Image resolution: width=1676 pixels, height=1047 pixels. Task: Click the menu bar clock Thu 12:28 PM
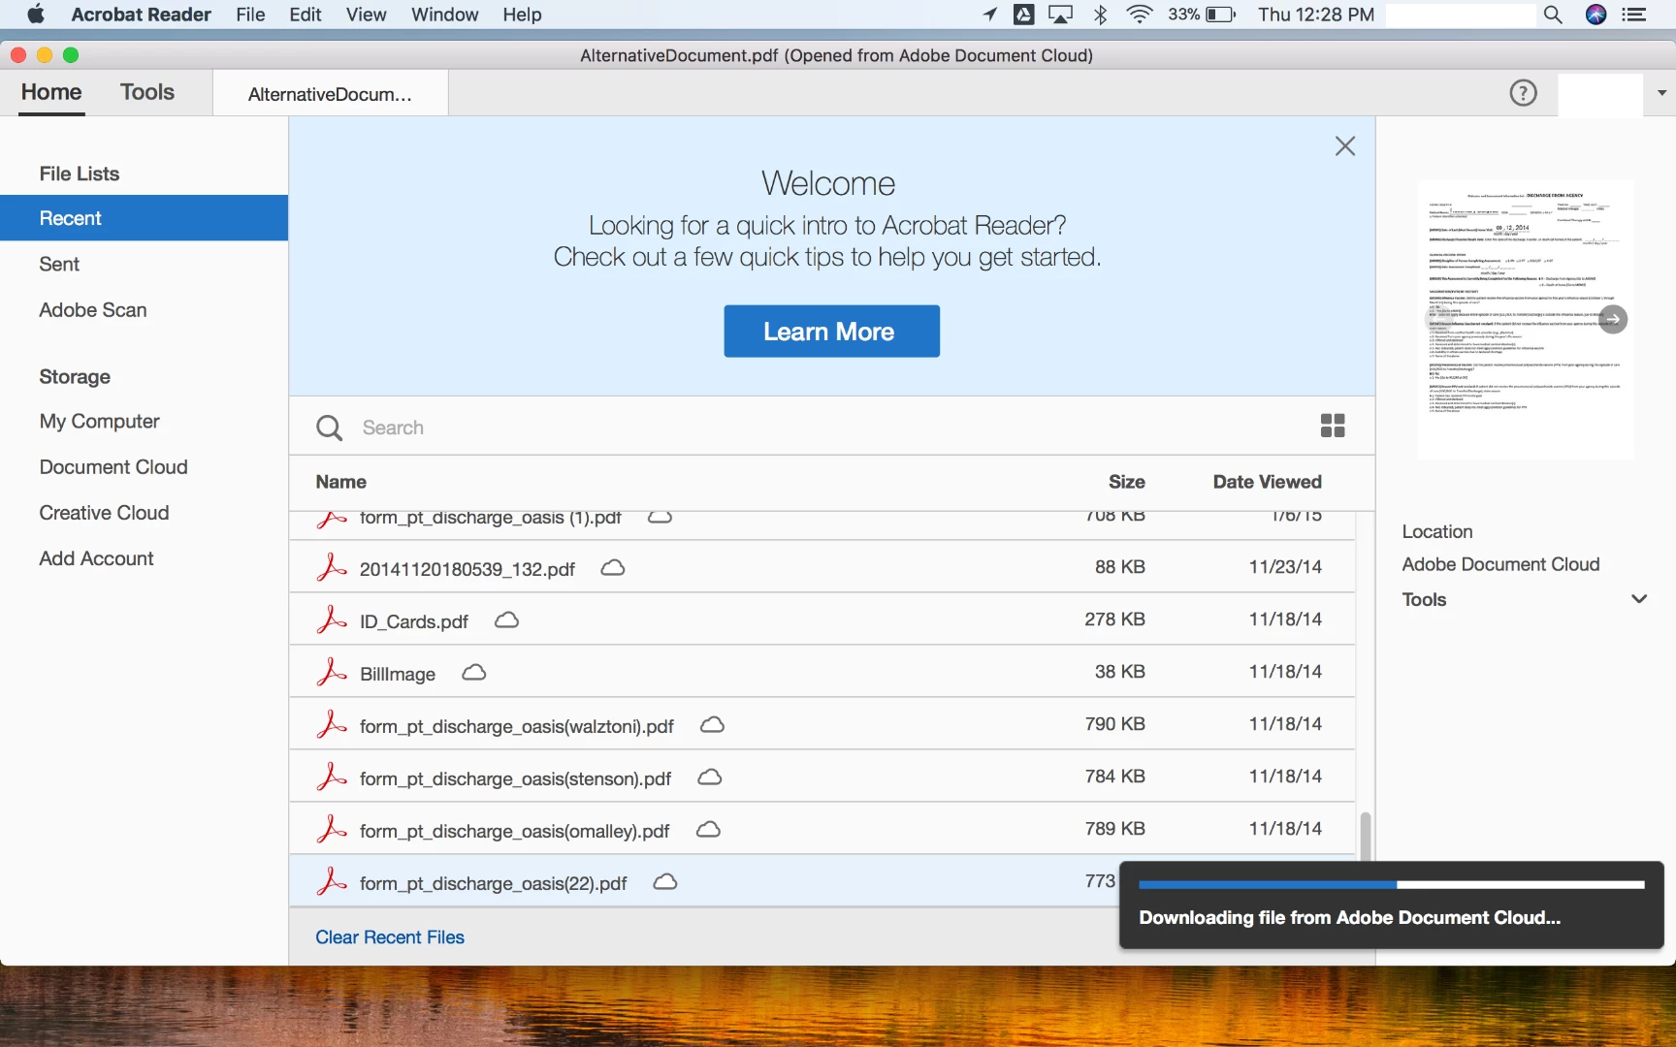(1316, 15)
